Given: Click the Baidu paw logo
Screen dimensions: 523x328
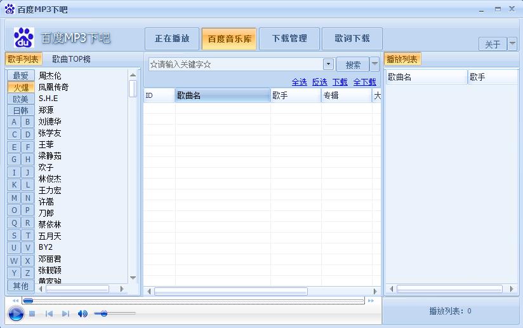Looking at the screenshot, I should [x=23, y=38].
